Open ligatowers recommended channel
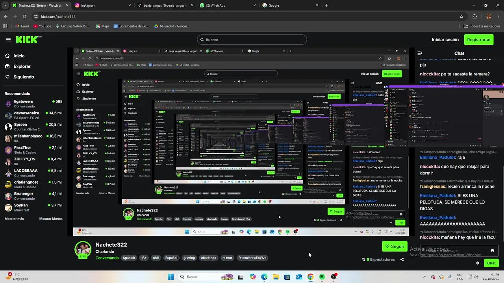504x283 pixels. coord(33,104)
